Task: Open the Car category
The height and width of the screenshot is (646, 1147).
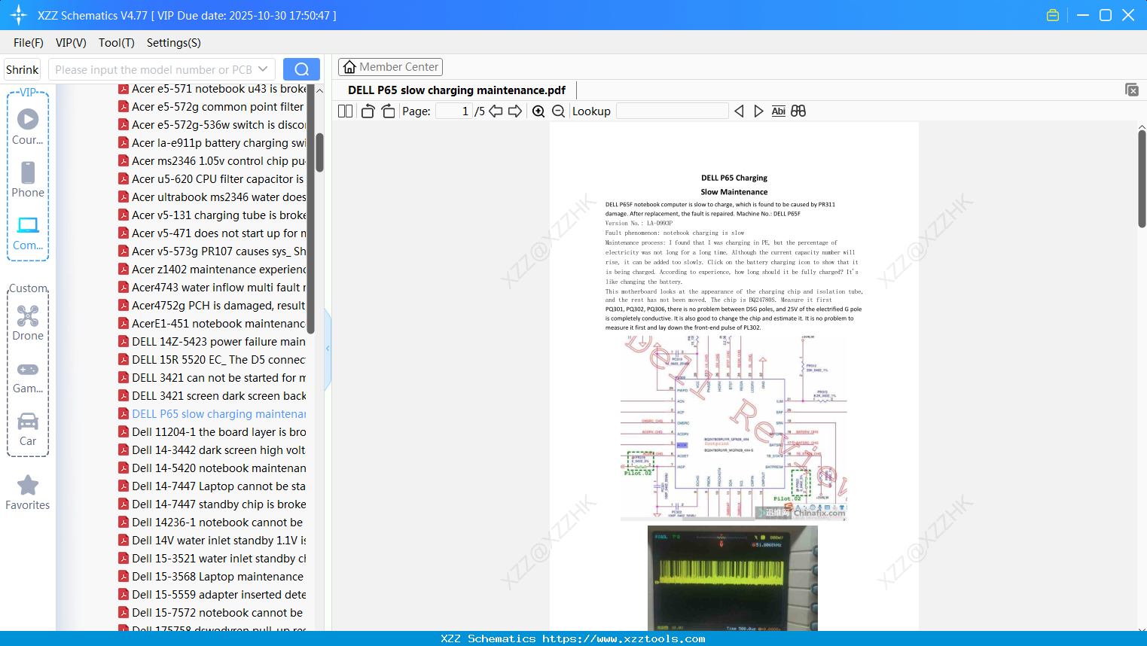Action: [28, 429]
